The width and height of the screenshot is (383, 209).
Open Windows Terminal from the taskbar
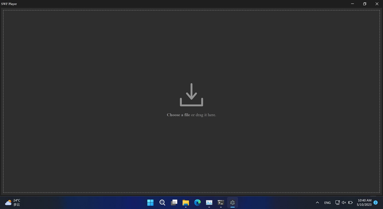coord(221,203)
